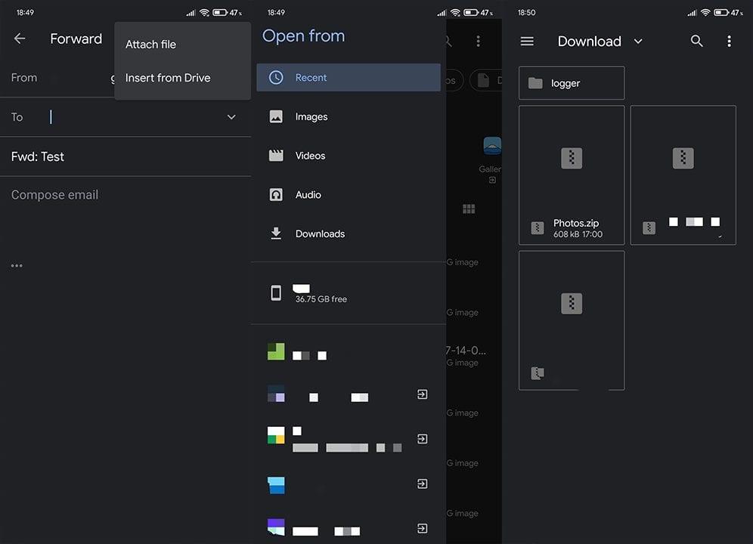Tap the Gallery app icon behind drawer
Screen dimensions: 753x544
(x=492, y=146)
